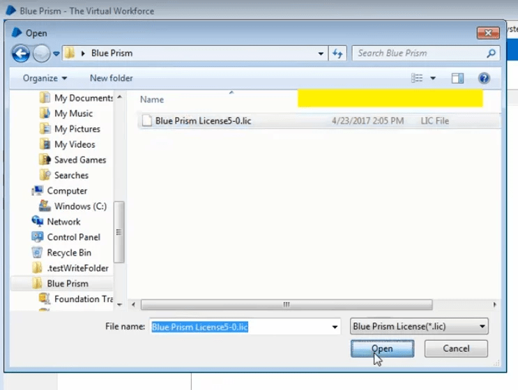Screen dimensions: 518x390
Task: Click the license file's document icon
Action: click(x=146, y=120)
